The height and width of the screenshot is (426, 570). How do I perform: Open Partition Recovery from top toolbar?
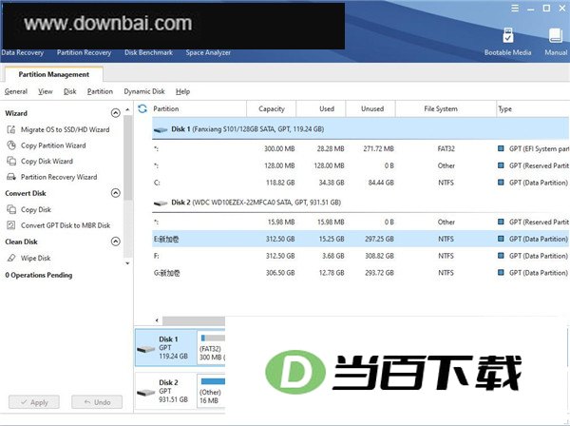click(x=84, y=52)
